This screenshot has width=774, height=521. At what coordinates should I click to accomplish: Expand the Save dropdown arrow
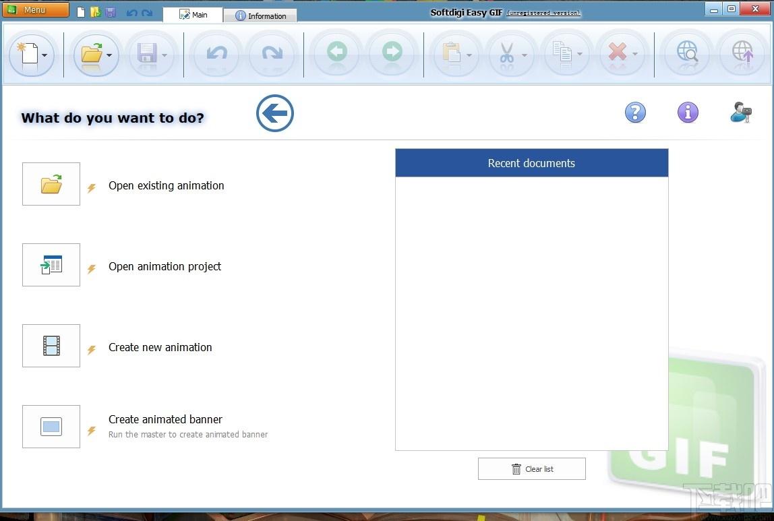(165, 55)
